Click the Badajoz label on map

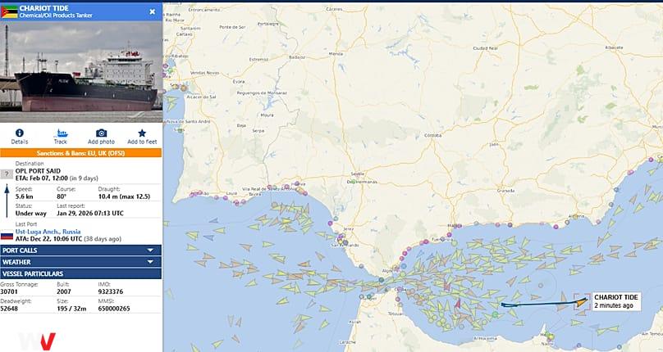click(x=296, y=57)
